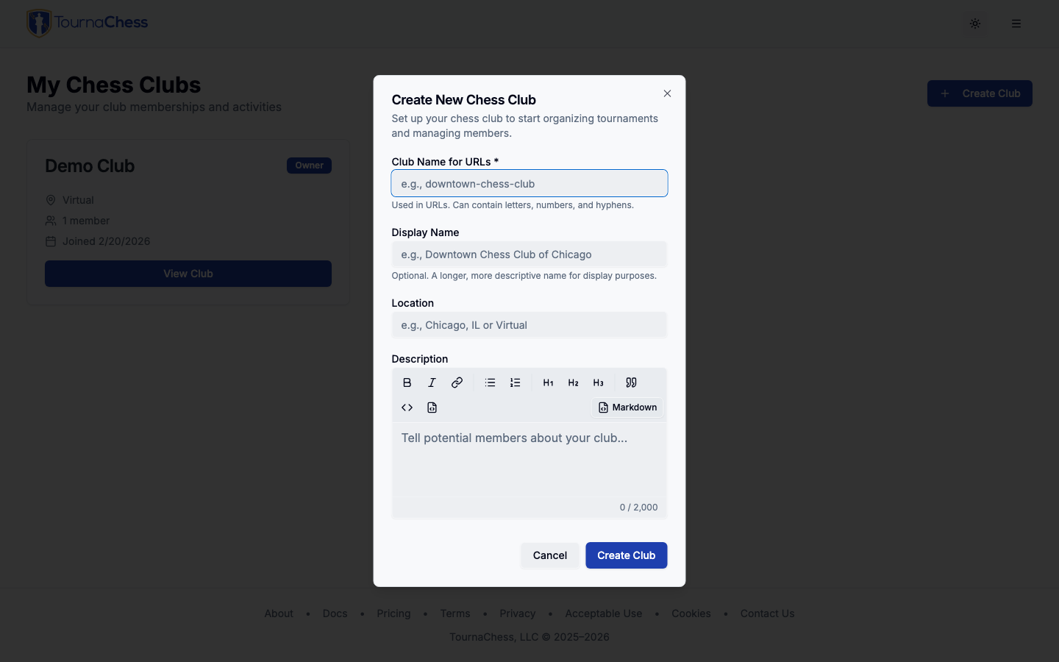Click into the Location field
This screenshot has height=662, width=1059.
[529, 325]
